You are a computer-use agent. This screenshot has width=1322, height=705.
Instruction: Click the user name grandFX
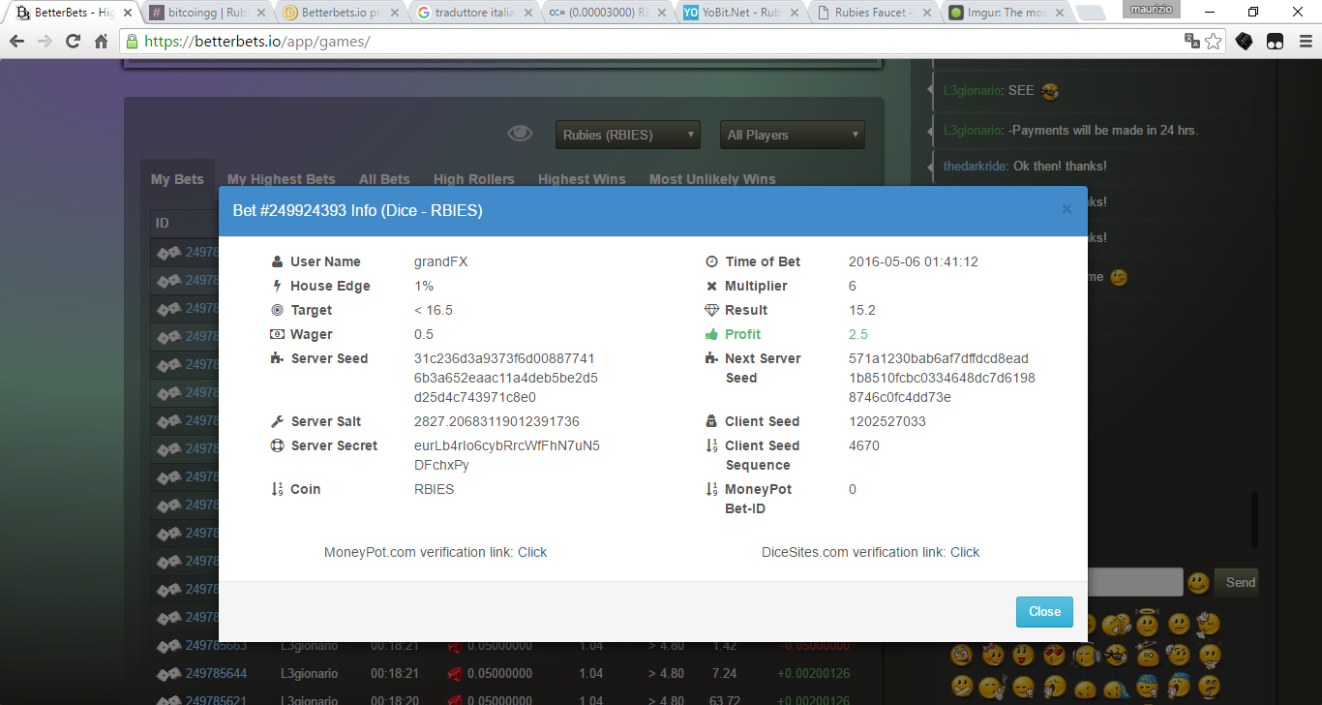441,261
